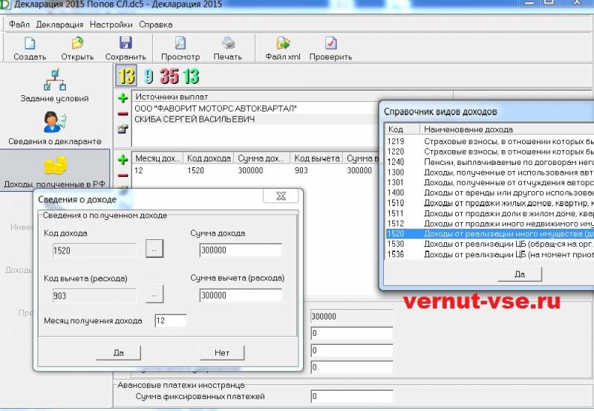Open Задание условий sidebar section
The width and height of the screenshot is (594, 411).
click(54, 85)
